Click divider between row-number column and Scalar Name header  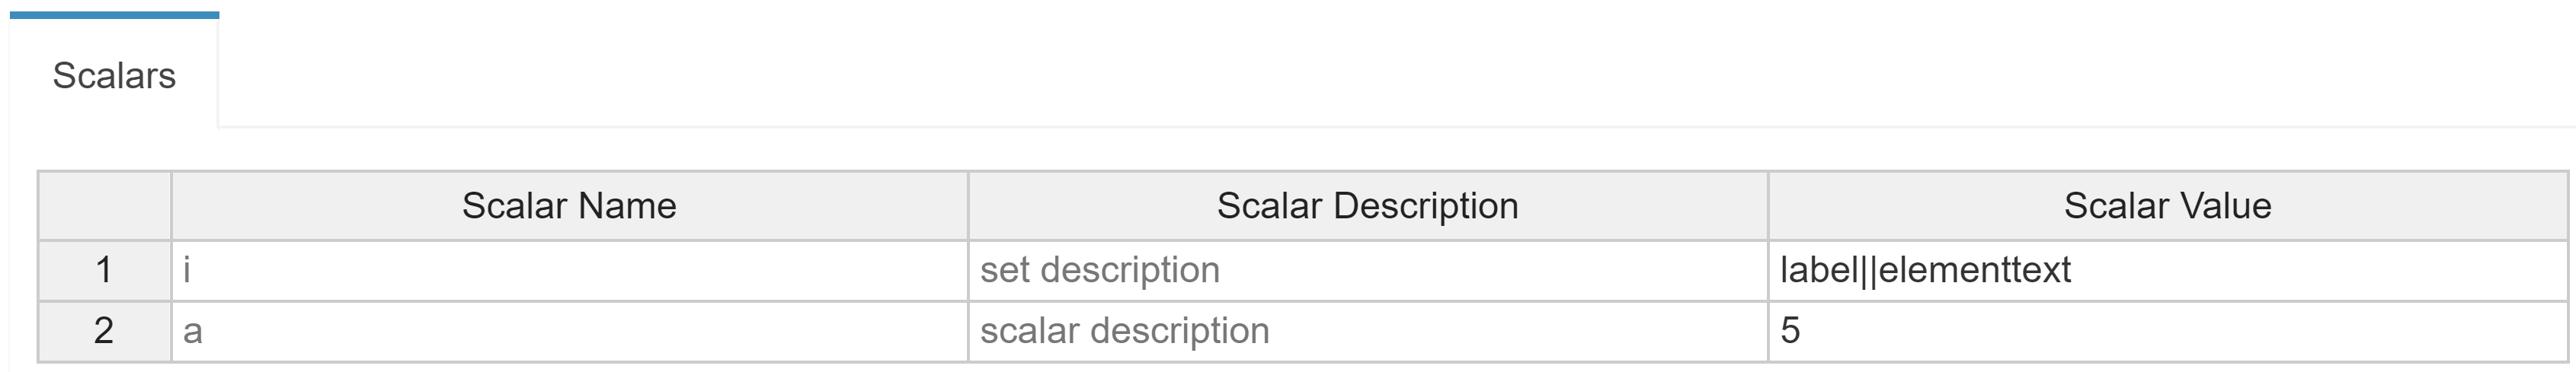[x=171, y=205]
